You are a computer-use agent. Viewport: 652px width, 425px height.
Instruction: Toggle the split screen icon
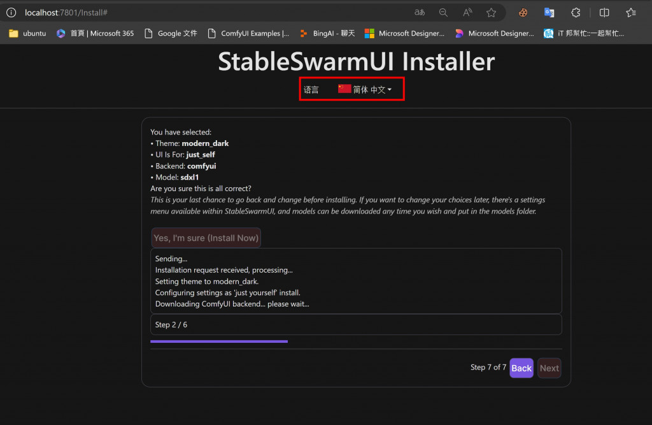pos(604,13)
